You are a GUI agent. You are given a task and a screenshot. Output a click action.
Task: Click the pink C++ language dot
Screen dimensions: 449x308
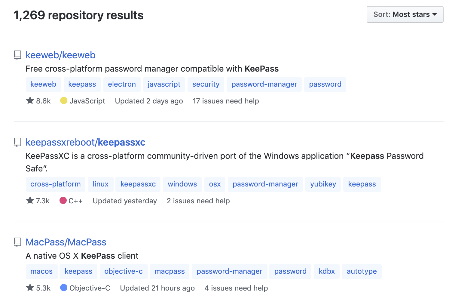pyautogui.click(x=63, y=200)
